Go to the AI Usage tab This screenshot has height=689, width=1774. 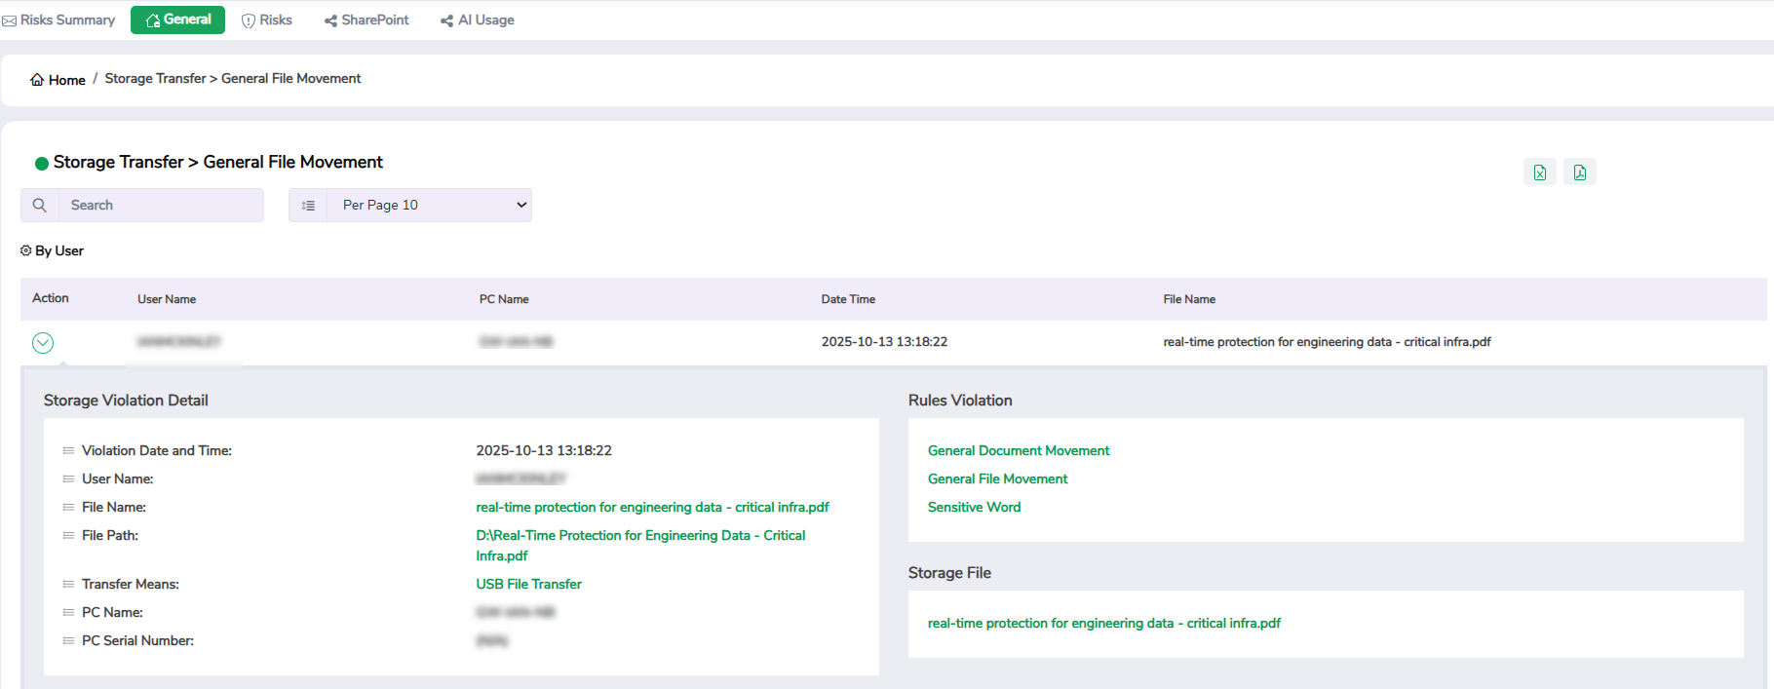point(478,20)
